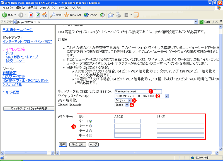
Task: Open the WEP encryption 64 ビット dropdown
Action: click(129, 100)
